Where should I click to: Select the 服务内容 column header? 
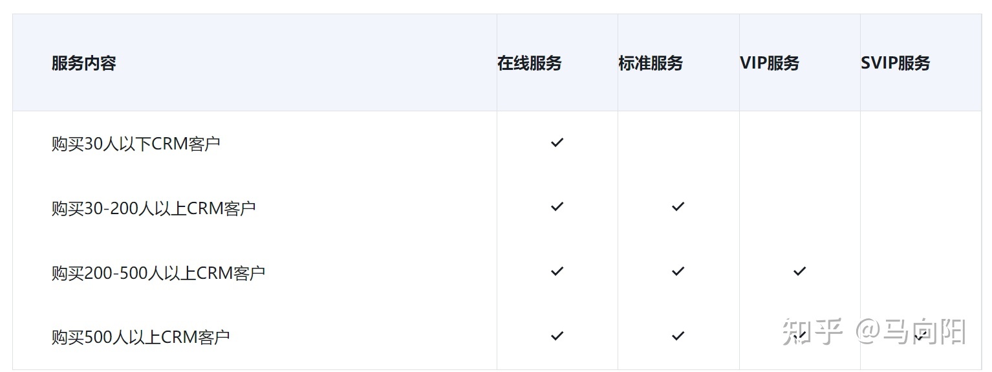click(x=84, y=63)
